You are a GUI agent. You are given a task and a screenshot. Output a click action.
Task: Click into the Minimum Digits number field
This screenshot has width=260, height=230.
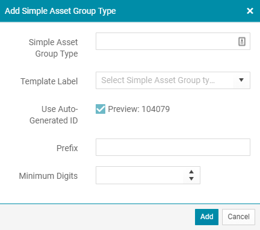pos(140,175)
